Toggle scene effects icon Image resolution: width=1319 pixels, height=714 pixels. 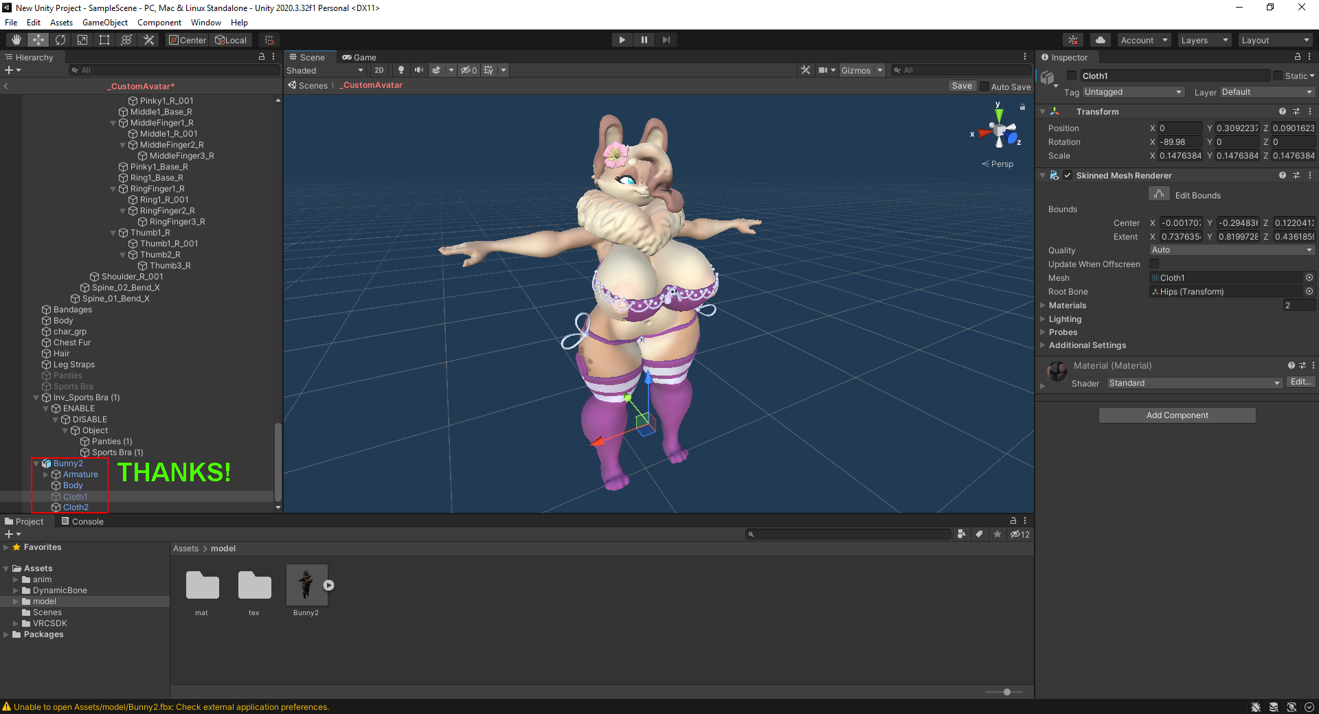click(x=436, y=70)
